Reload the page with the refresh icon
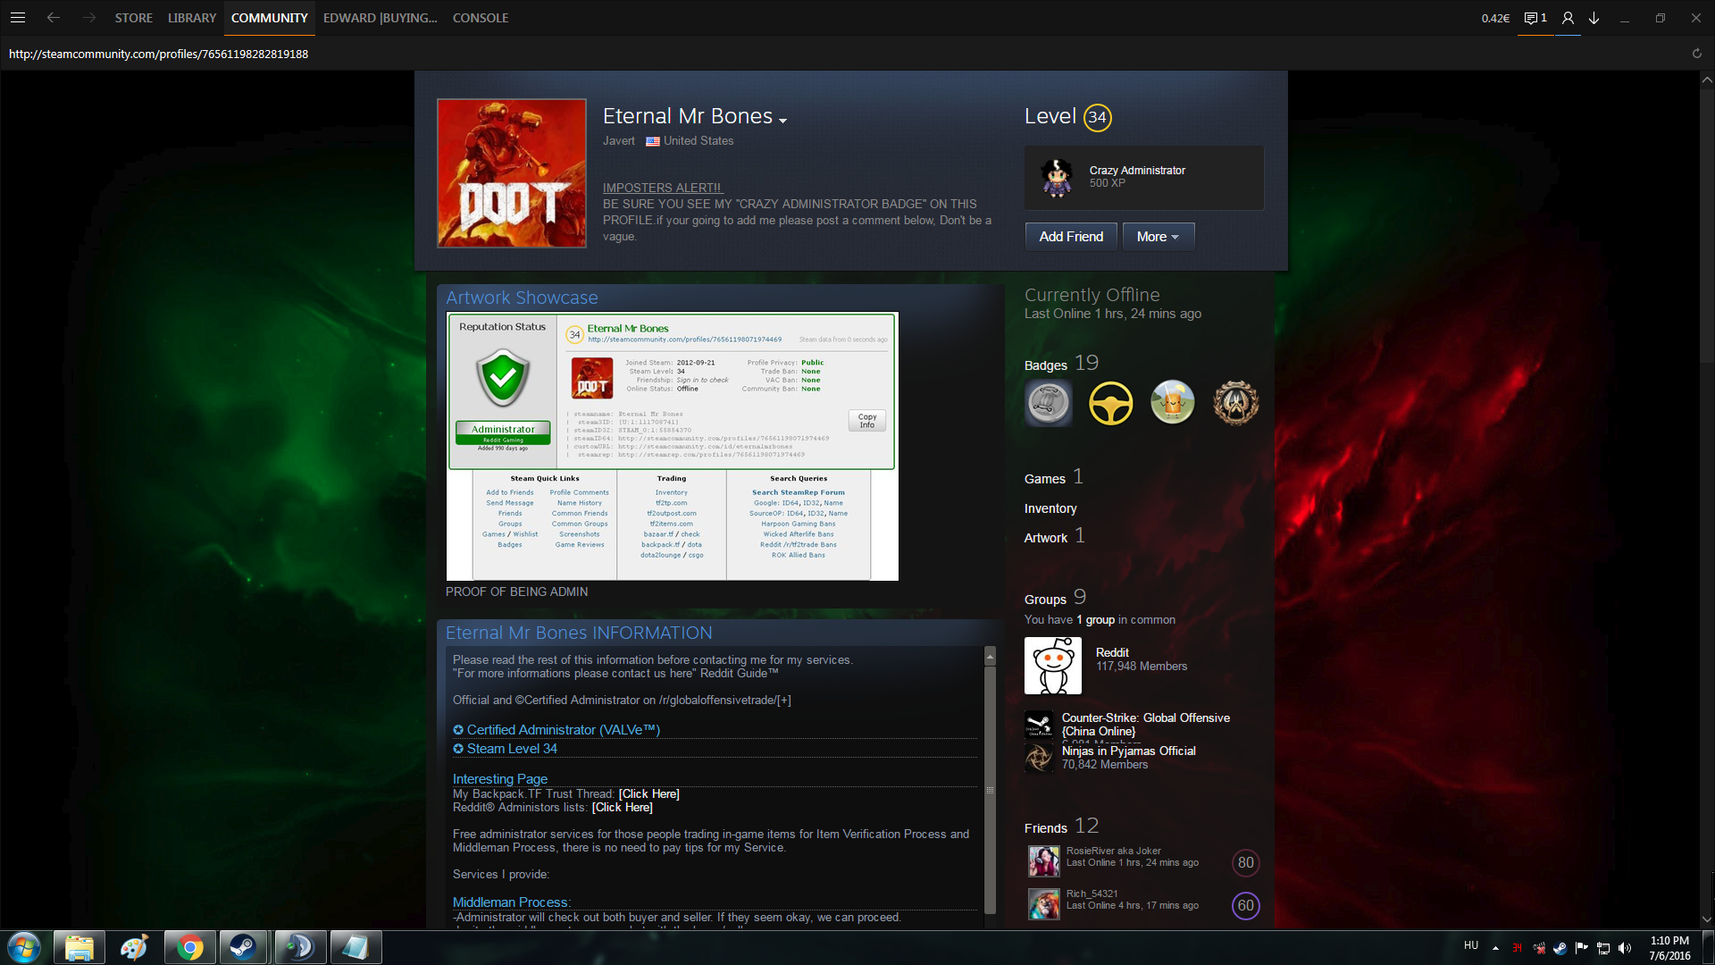The image size is (1715, 965). (1696, 54)
